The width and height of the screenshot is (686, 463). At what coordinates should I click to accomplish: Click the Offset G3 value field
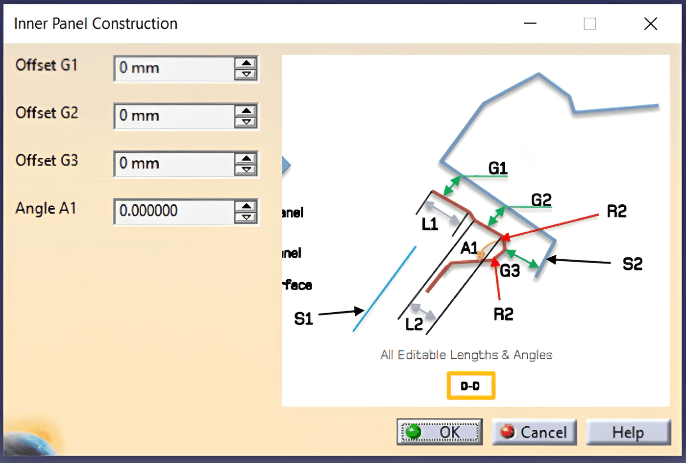(174, 164)
